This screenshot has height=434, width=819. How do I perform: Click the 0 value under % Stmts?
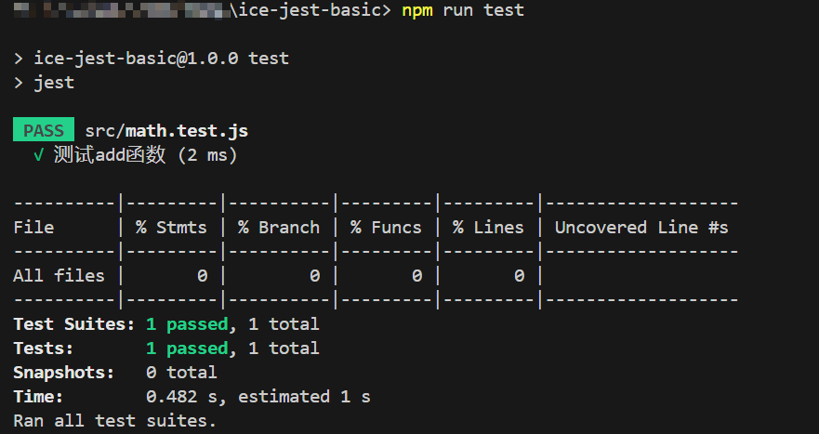coord(202,276)
